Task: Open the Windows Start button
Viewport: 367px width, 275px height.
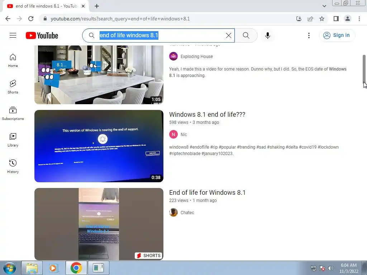Action: (10, 268)
